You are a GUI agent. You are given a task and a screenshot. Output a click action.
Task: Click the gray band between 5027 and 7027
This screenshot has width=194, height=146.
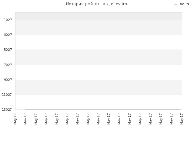click(x=99, y=57)
